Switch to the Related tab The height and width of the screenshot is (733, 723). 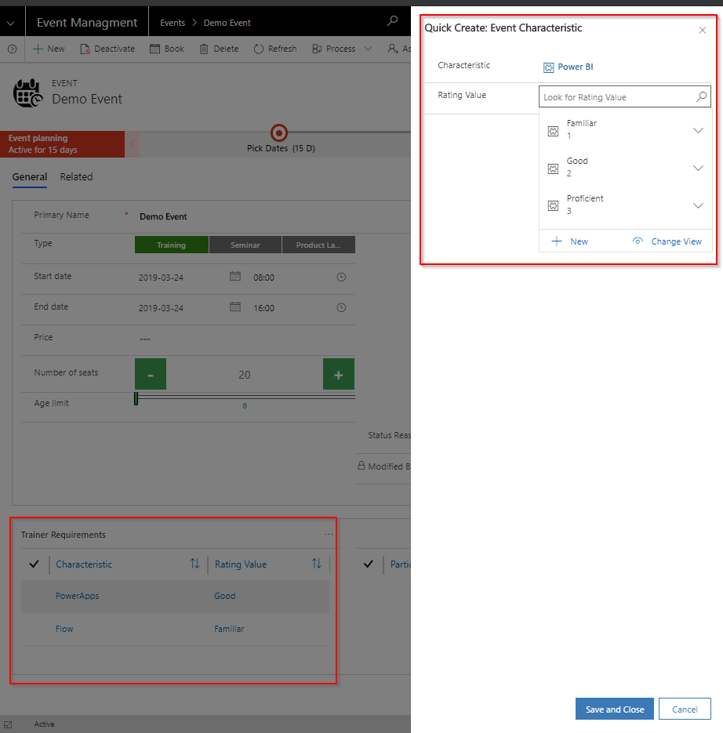(76, 177)
